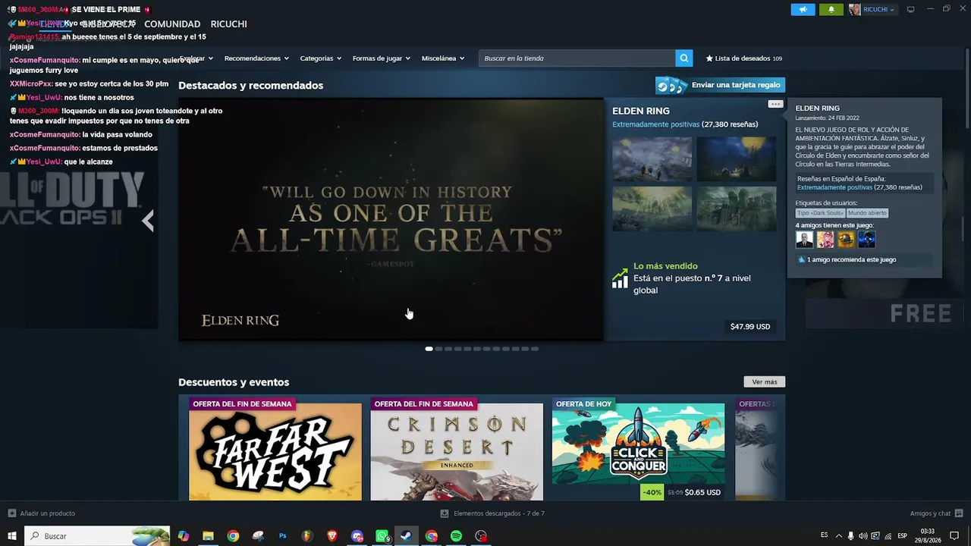Open the Formas de jugar dropdown
The image size is (971, 546).
pyautogui.click(x=381, y=58)
